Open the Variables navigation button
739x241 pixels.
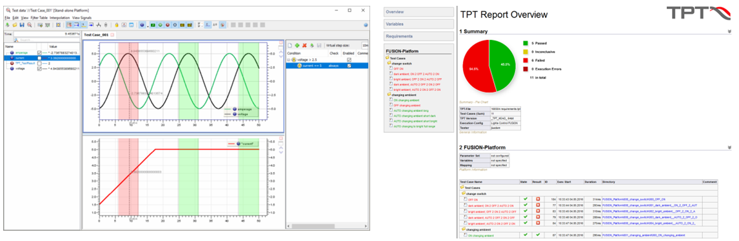(x=419, y=24)
